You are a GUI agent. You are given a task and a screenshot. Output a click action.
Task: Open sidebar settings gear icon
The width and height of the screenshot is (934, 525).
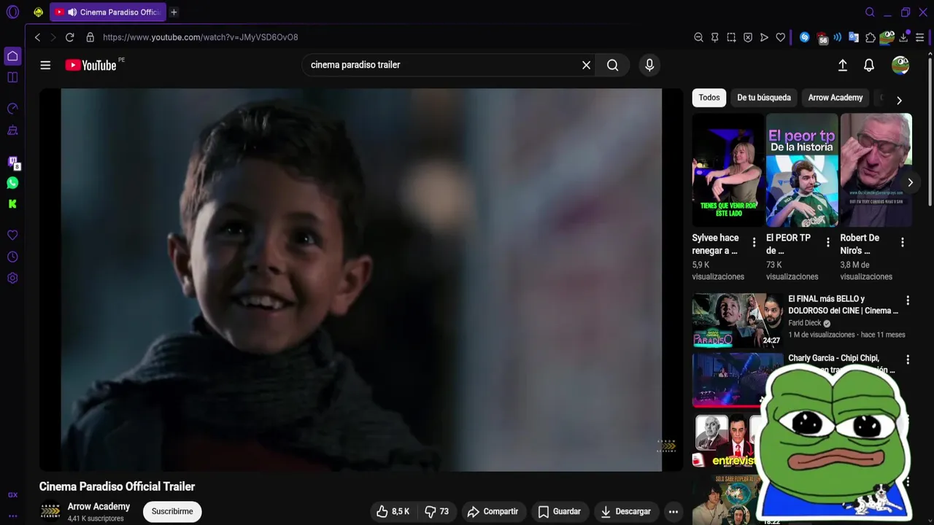pos(12,278)
